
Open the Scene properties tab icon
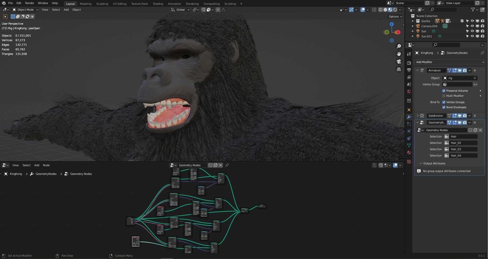pyautogui.click(x=409, y=84)
